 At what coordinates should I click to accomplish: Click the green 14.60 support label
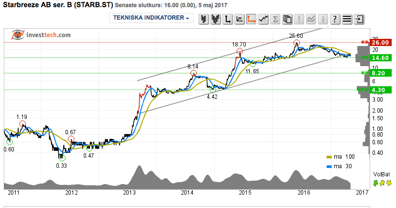pos(380,58)
